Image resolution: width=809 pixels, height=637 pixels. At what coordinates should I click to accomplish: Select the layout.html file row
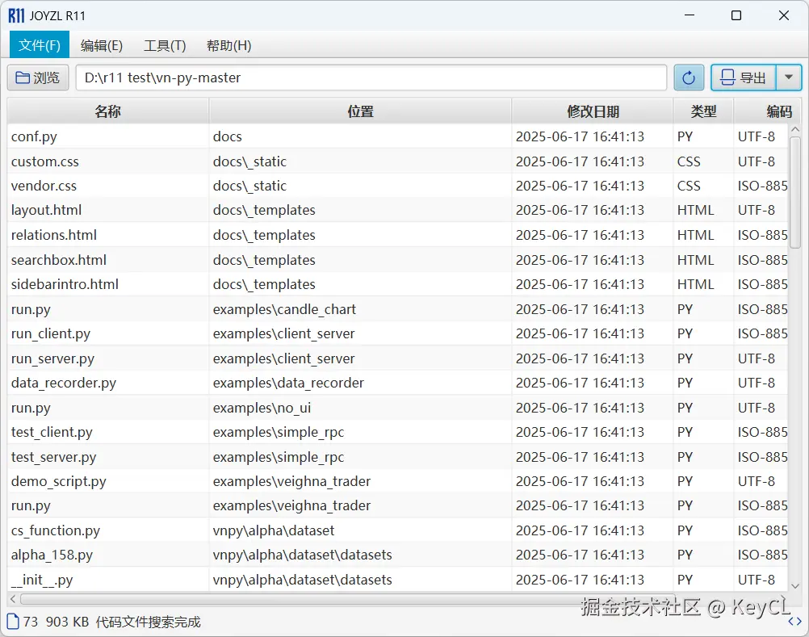[x=398, y=210]
